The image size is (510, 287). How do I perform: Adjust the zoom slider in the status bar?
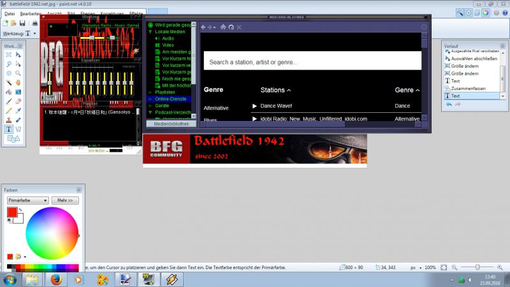[477, 267]
